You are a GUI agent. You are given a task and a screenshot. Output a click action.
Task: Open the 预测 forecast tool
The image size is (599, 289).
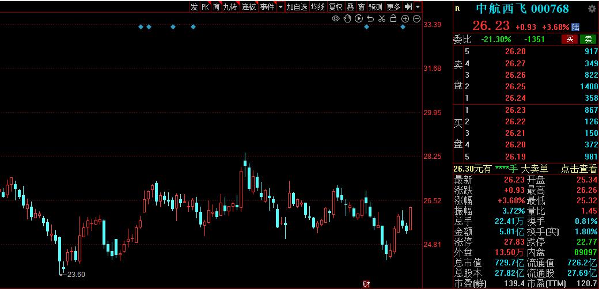coord(375,7)
